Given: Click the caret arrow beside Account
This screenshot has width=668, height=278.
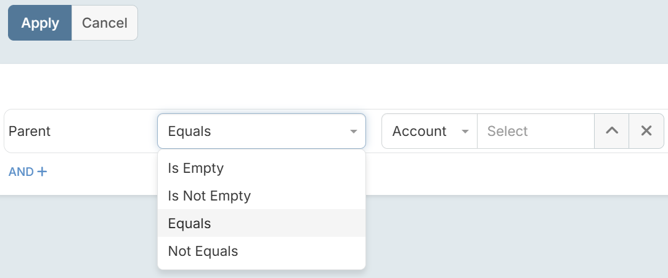Looking at the screenshot, I should (x=465, y=132).
